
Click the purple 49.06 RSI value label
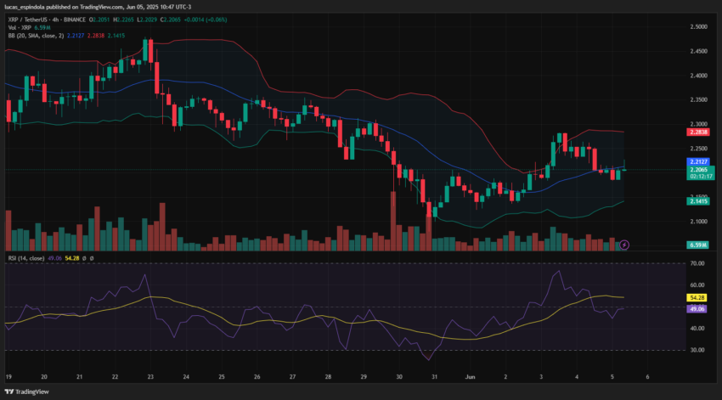[x=697, y=309]
